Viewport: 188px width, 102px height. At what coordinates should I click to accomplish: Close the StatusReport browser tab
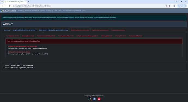25,2
